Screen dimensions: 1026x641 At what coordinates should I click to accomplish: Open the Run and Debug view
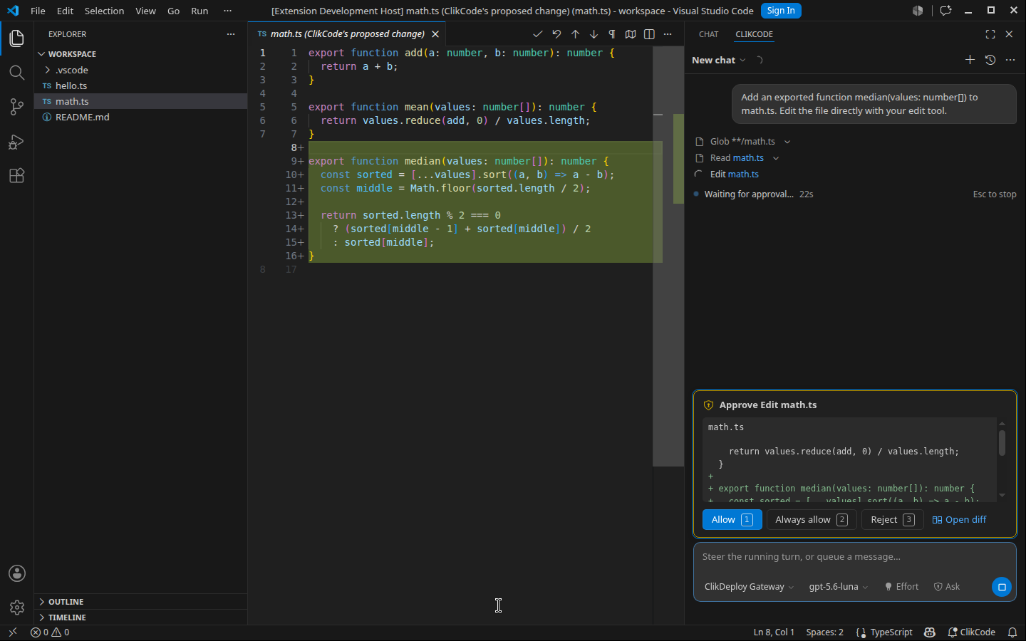[x=17, y=142]
